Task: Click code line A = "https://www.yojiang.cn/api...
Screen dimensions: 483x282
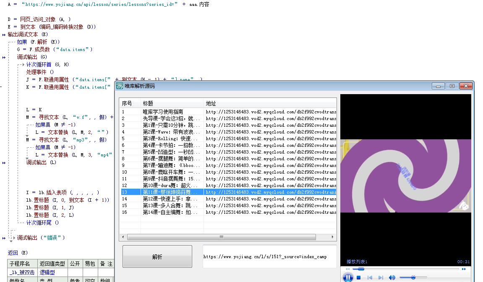Action: point(108,4)
